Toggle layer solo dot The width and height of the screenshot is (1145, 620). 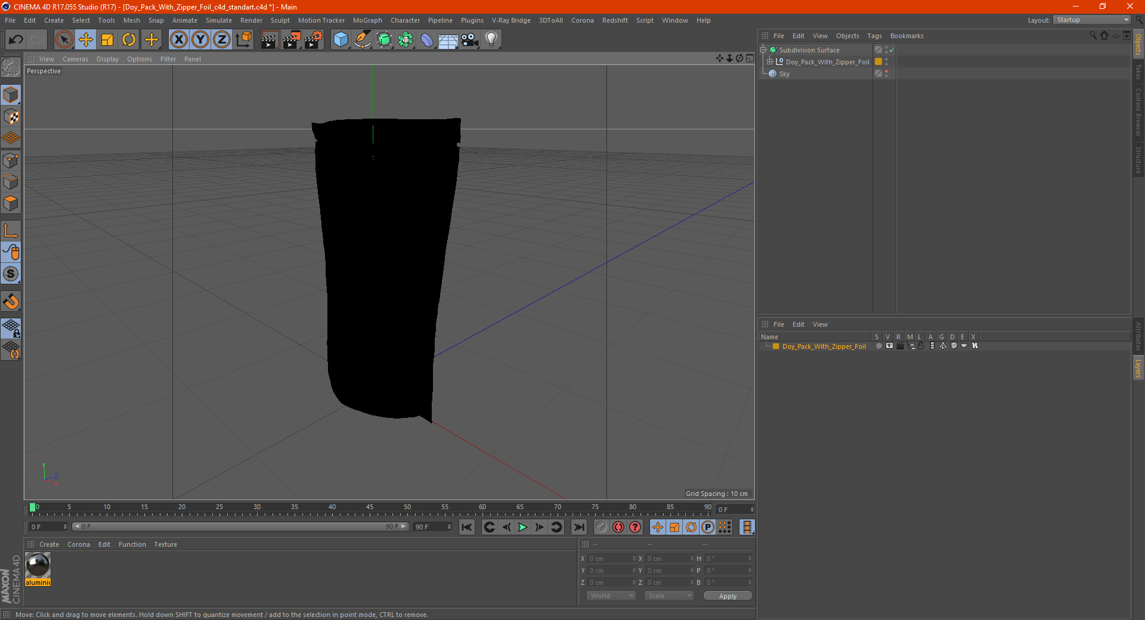point(878,346)
